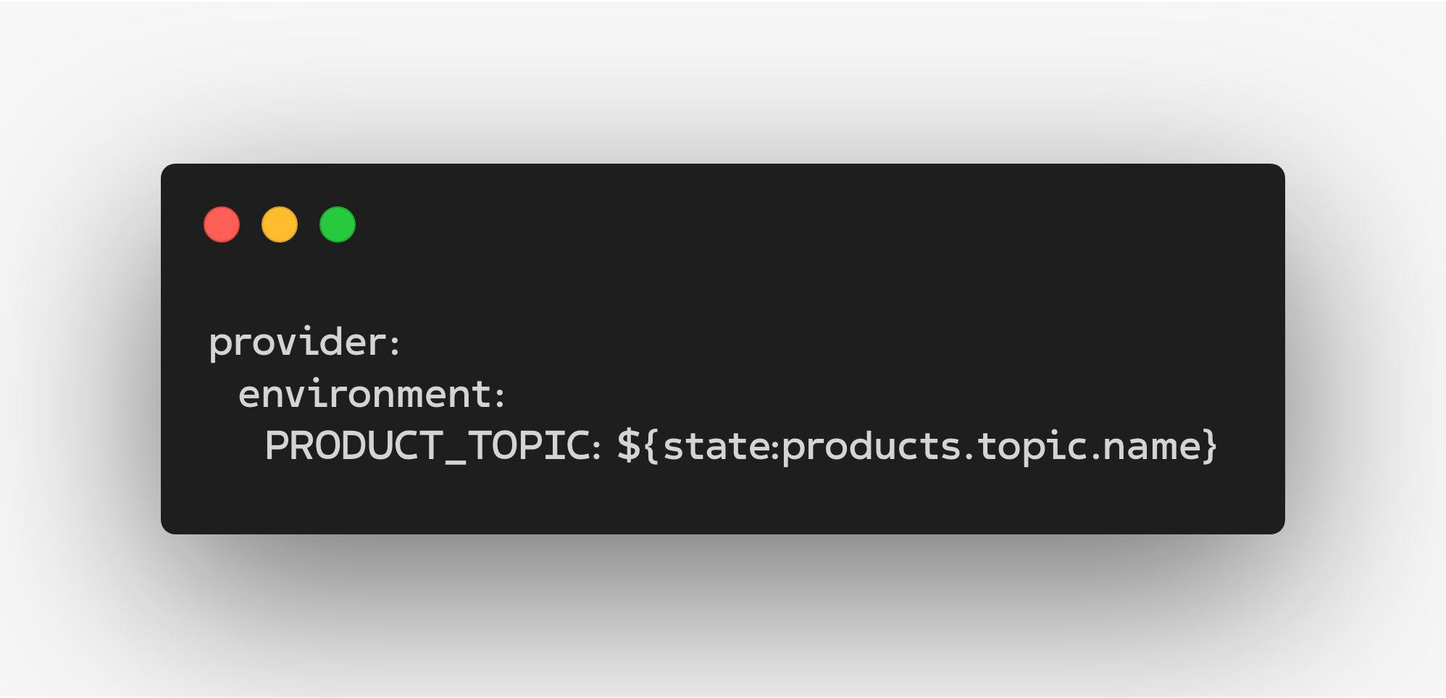This screenshot has height=698, width=1446.
Task: Click the word "state" in the reference
Action: (x=717, y=446)
